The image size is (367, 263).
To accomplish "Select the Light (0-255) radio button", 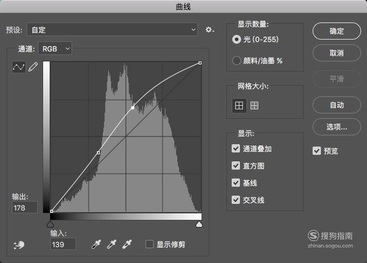I will (236, 40).
